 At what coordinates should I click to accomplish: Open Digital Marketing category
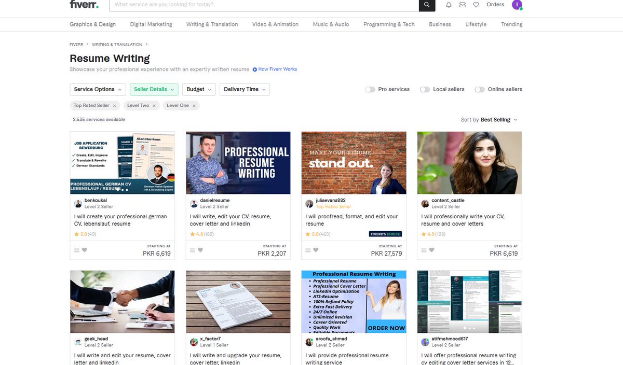(151, 24)
